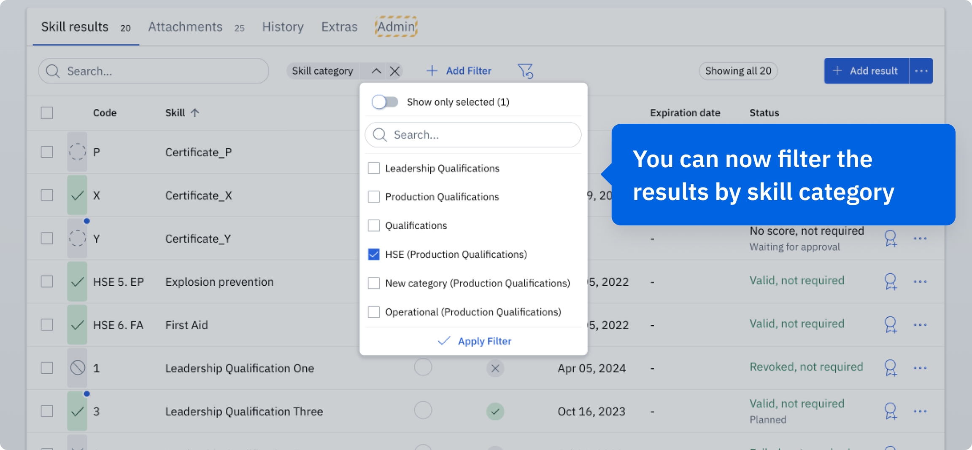The width and height of the screenshot is (972, 450).
Task: Check the Leadership Qualifications checkbox
Action: coord(373,168)
